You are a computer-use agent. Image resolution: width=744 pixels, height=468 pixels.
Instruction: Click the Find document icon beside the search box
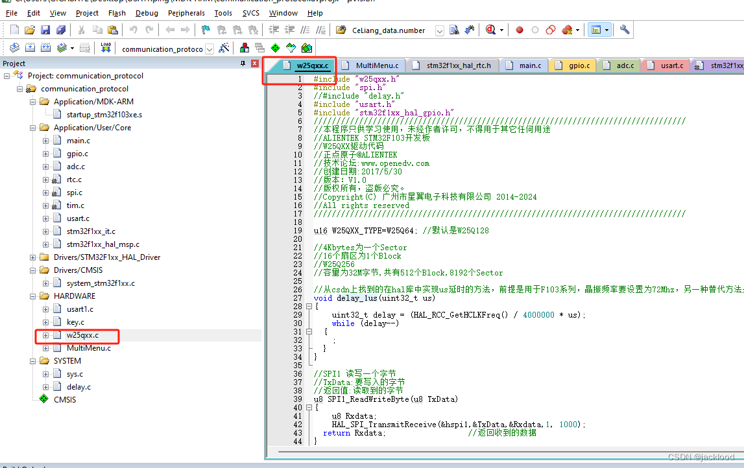[x=454, y=30]
